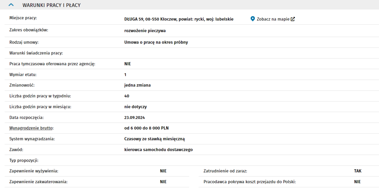The height and width of the screenshot is (195, 379).
Task: Click the start date 23.09.2024
Action: [x=134, y=118]
